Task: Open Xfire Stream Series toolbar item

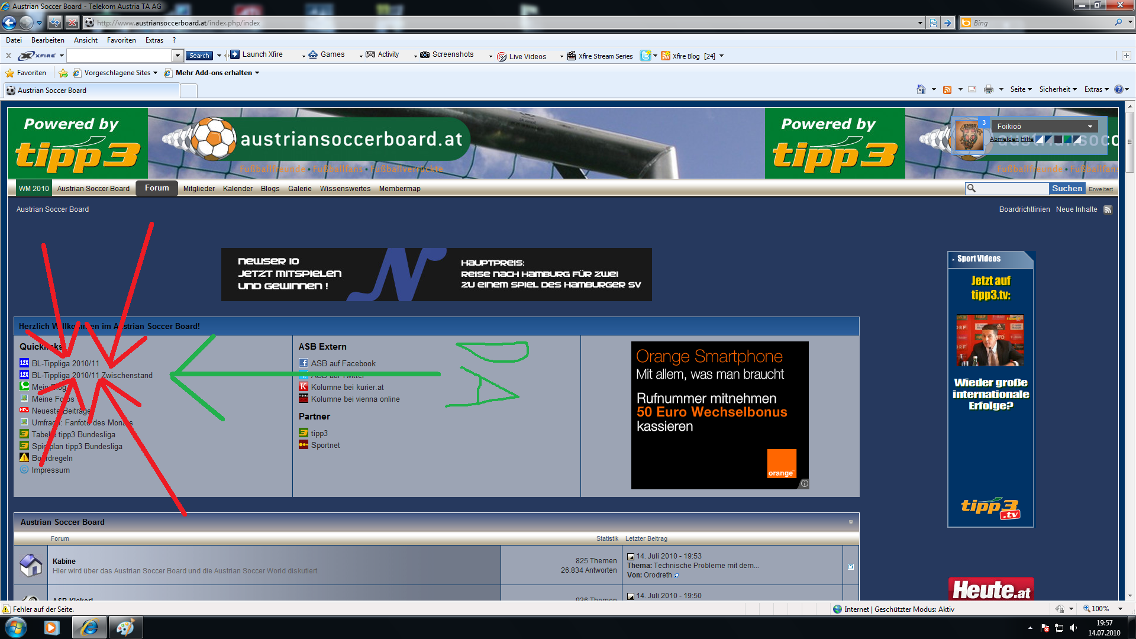Action: 600,56
